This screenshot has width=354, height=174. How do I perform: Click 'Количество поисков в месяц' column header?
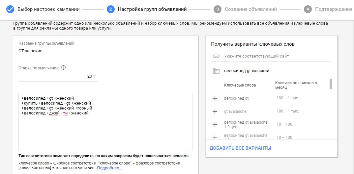click(x=296, y=85)
